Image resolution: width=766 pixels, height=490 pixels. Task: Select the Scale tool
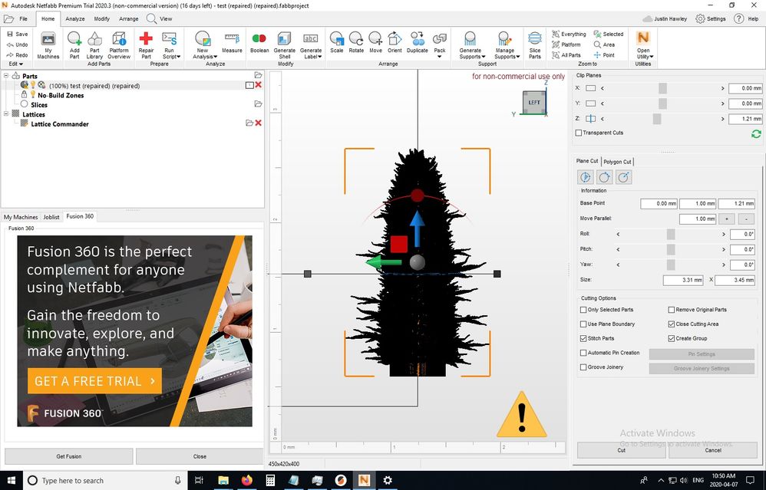tap(337, 43)
